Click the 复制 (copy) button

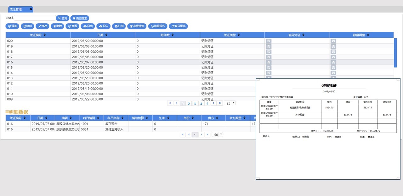point(27,26)
